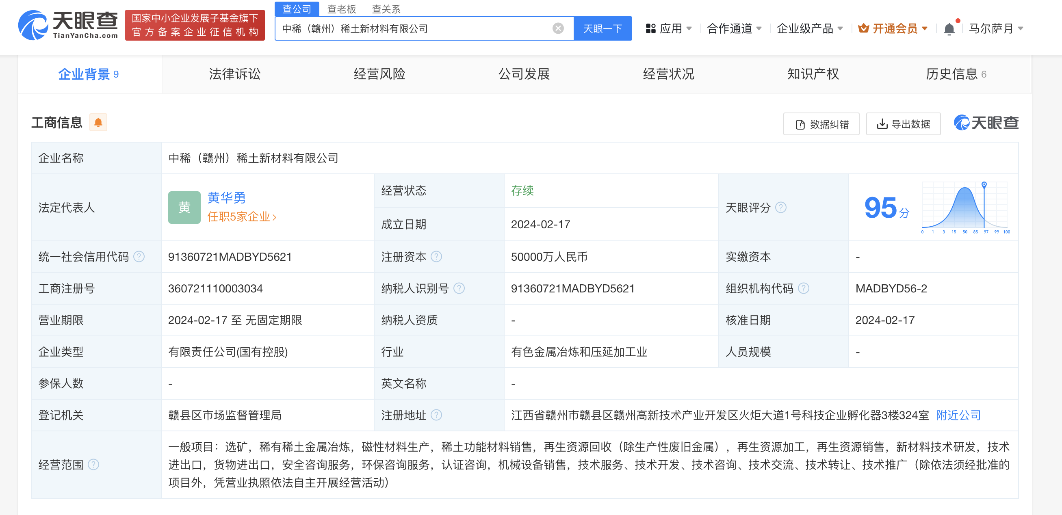This screenshot has width=1062, height=515.
Task: Click help icon beside 组织机构代码
Action: pyautogui.click(x=803, y=288)
